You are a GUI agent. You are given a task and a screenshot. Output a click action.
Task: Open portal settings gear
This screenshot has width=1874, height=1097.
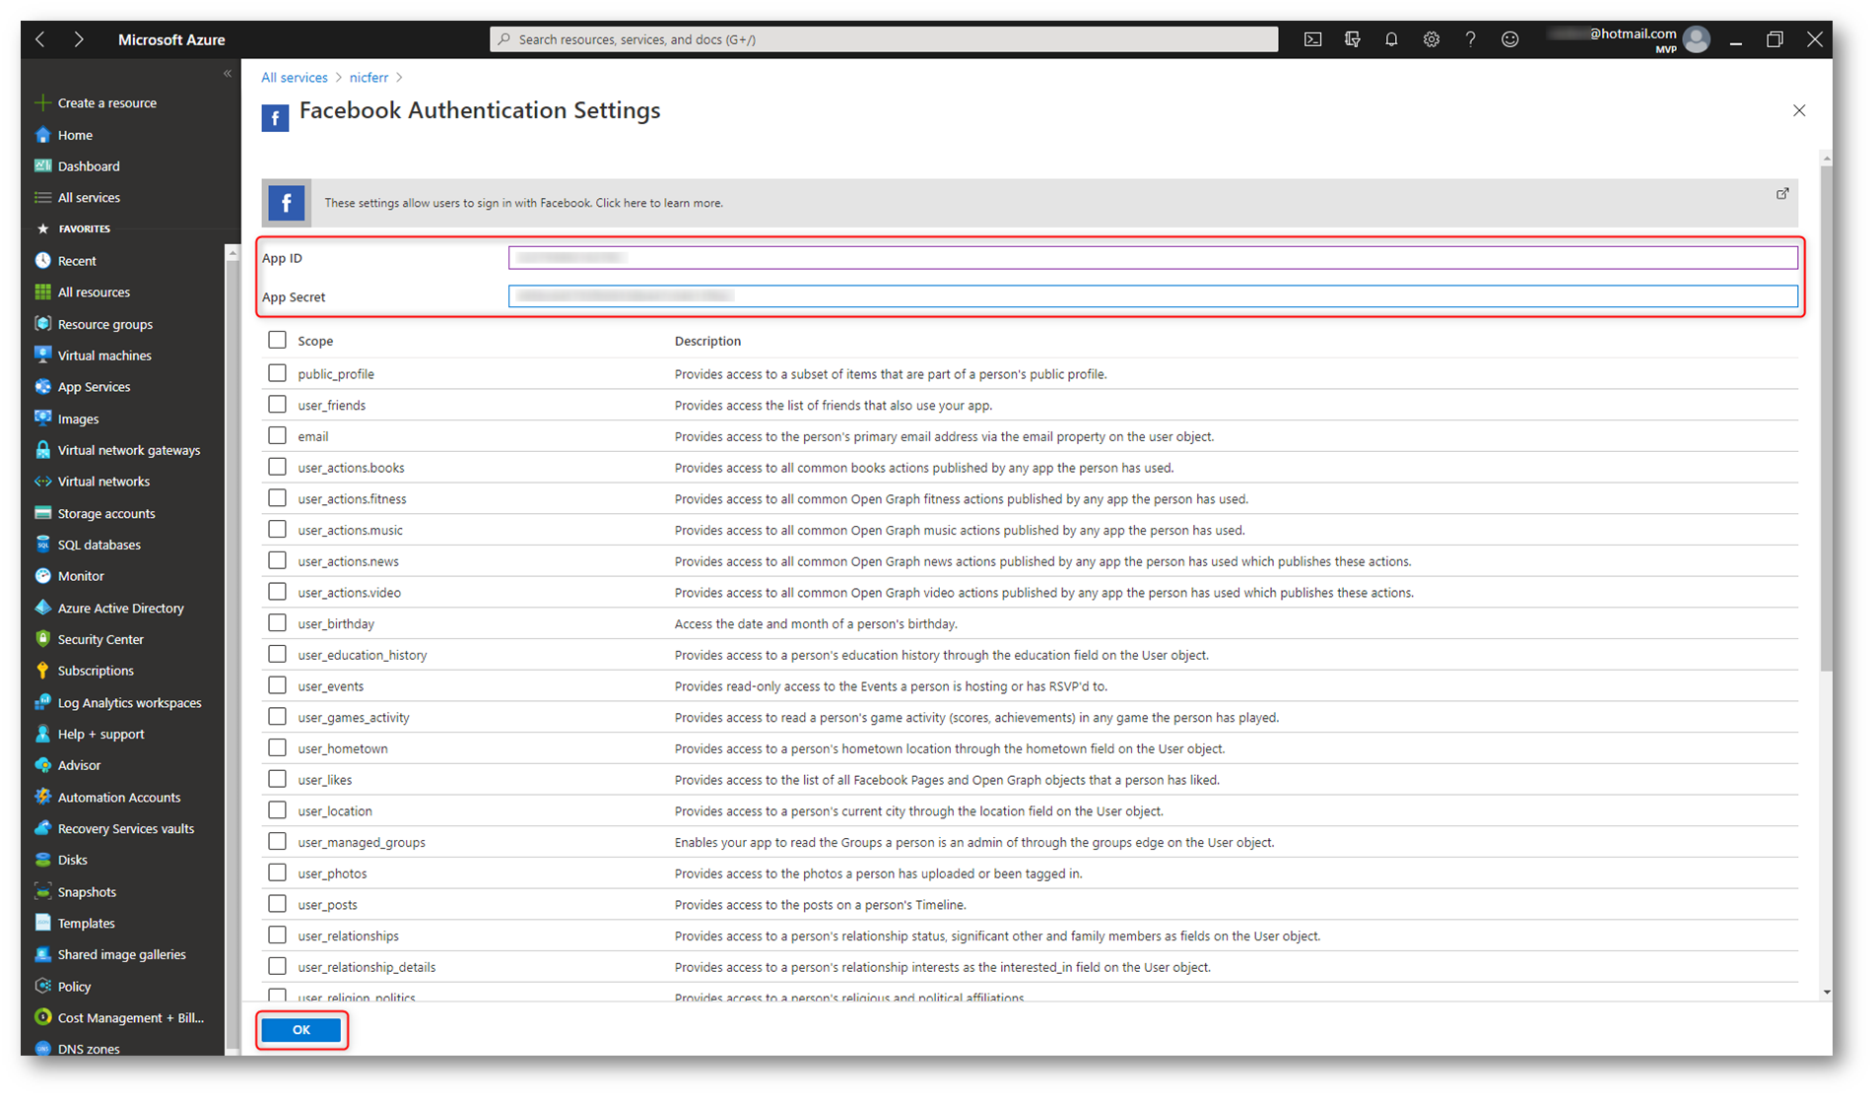(1431, 39)
